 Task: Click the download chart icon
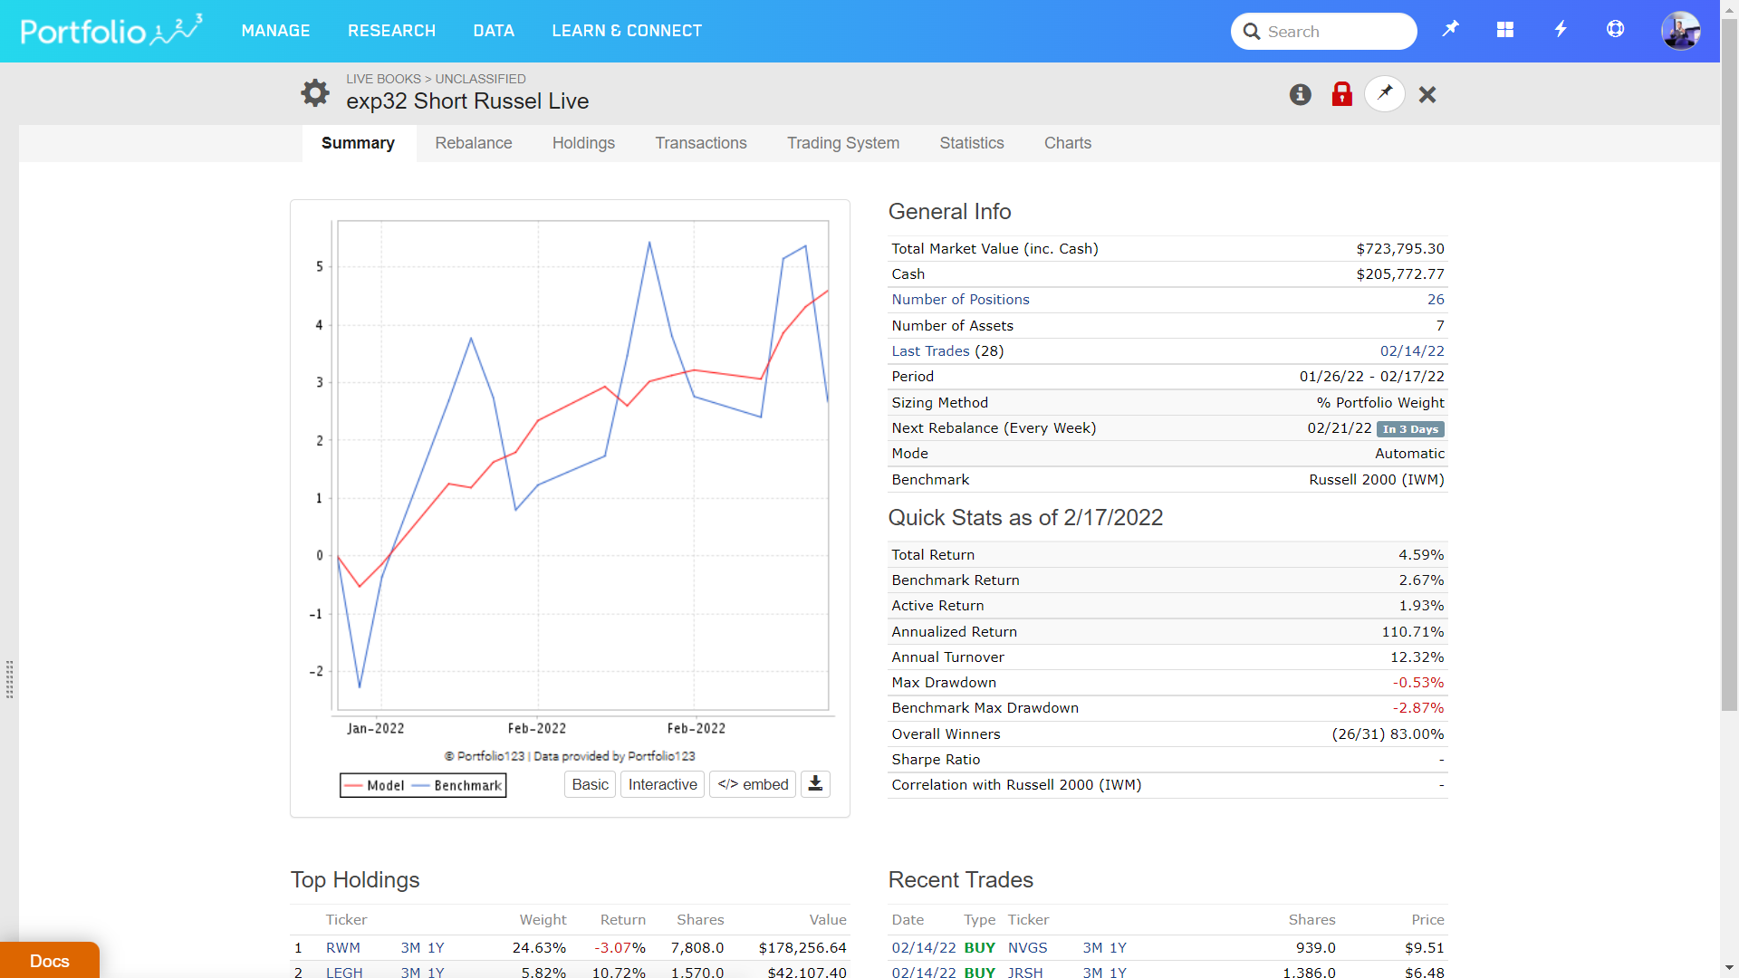point(815,784)
